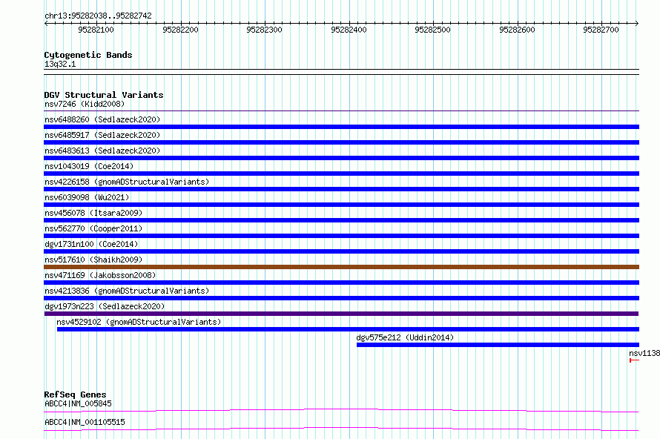
Task: Click the nsv6039098 (Wu2021) variant label
Action: click(x=87, y=197)
